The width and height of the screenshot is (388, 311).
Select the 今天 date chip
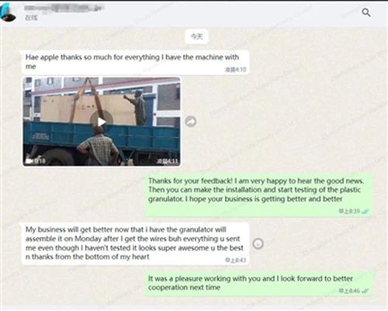(197, 37)
